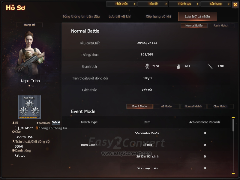Switch stats to Rank Match

[221, 25]
